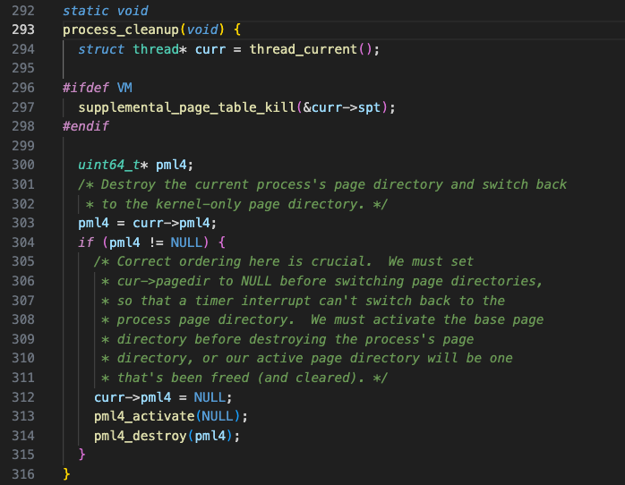
Task: Click the #endif directive
Action: click(x=86, y=126)
